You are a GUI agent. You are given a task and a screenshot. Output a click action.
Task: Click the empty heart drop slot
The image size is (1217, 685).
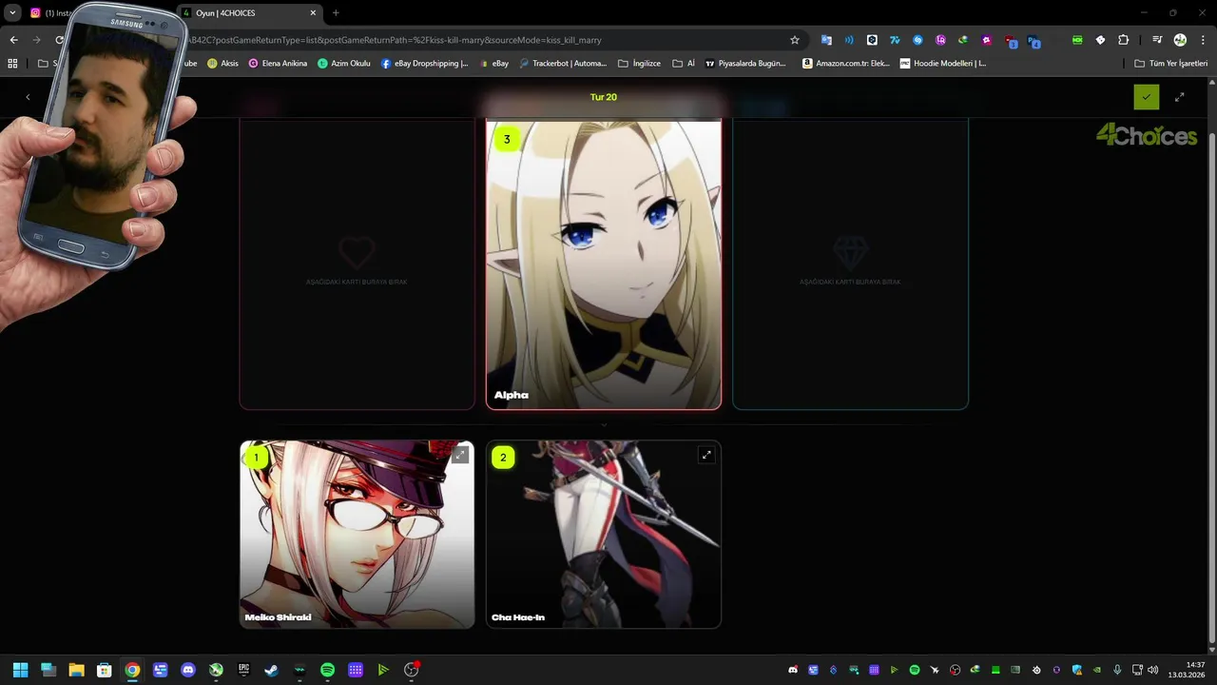coord(357,264)
